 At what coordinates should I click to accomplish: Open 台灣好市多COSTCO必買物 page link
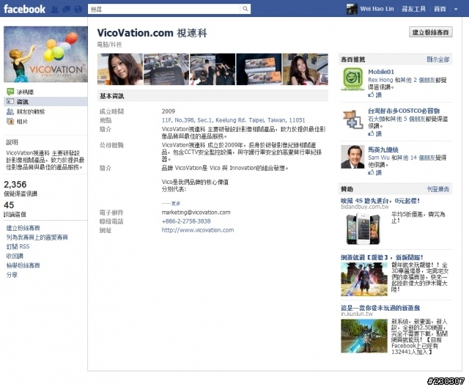point(404,111)
